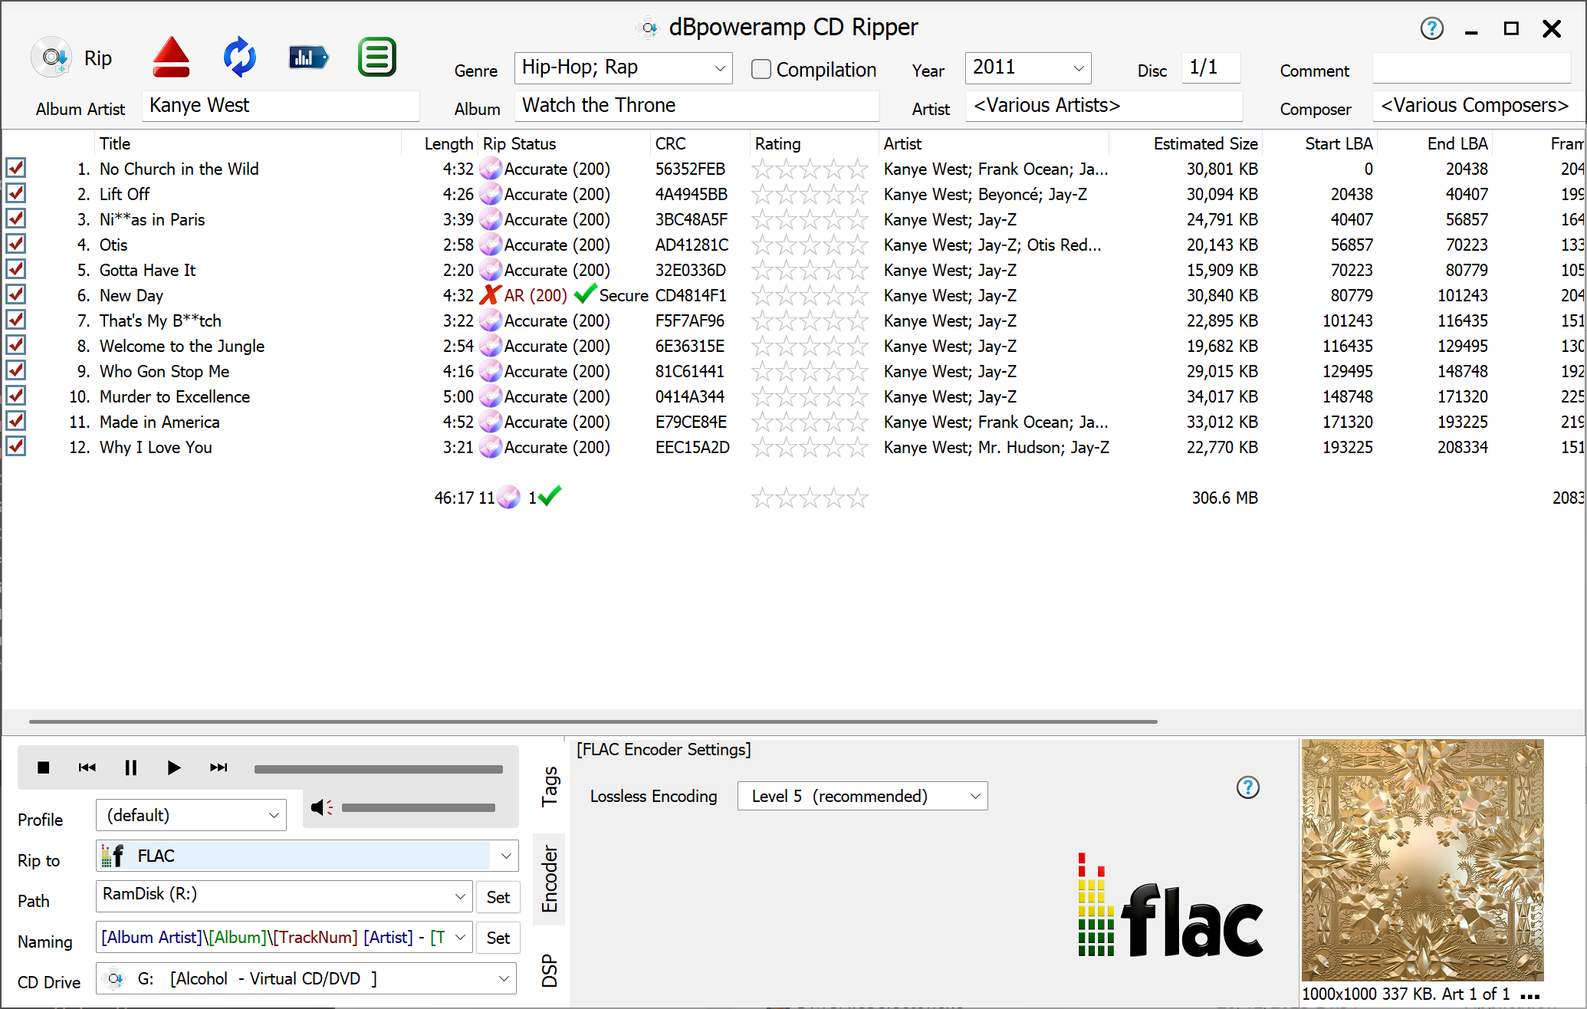The image size is (1587, 1009).
Task: Expand the Rip to FLAC dropdown
Action: pyautogui.click(x=505, y=856)
